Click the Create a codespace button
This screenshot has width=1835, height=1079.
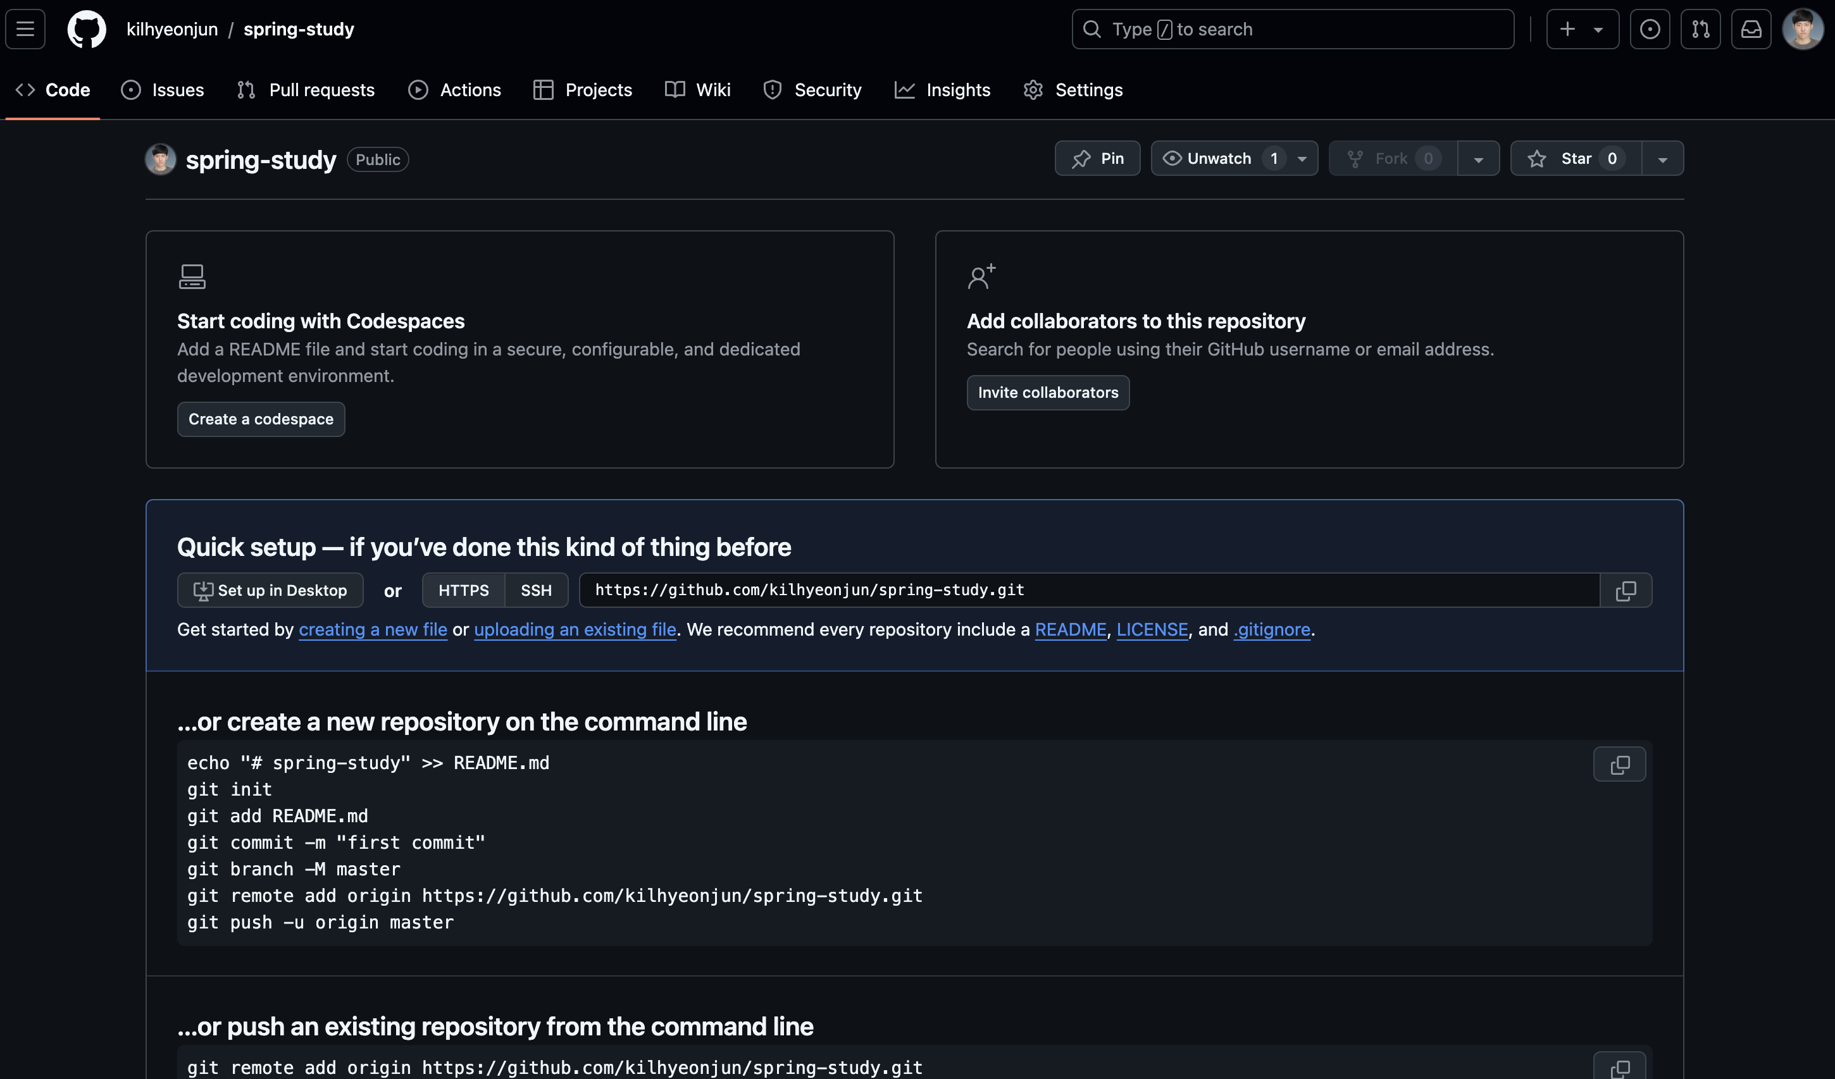(261, 419)
